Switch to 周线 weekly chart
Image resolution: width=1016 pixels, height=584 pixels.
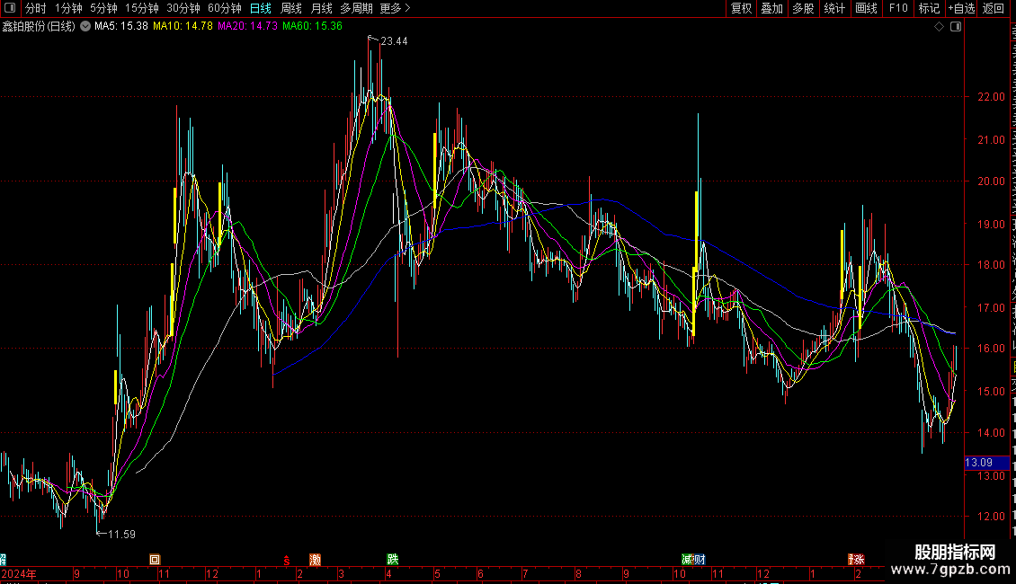coord(291,8)
